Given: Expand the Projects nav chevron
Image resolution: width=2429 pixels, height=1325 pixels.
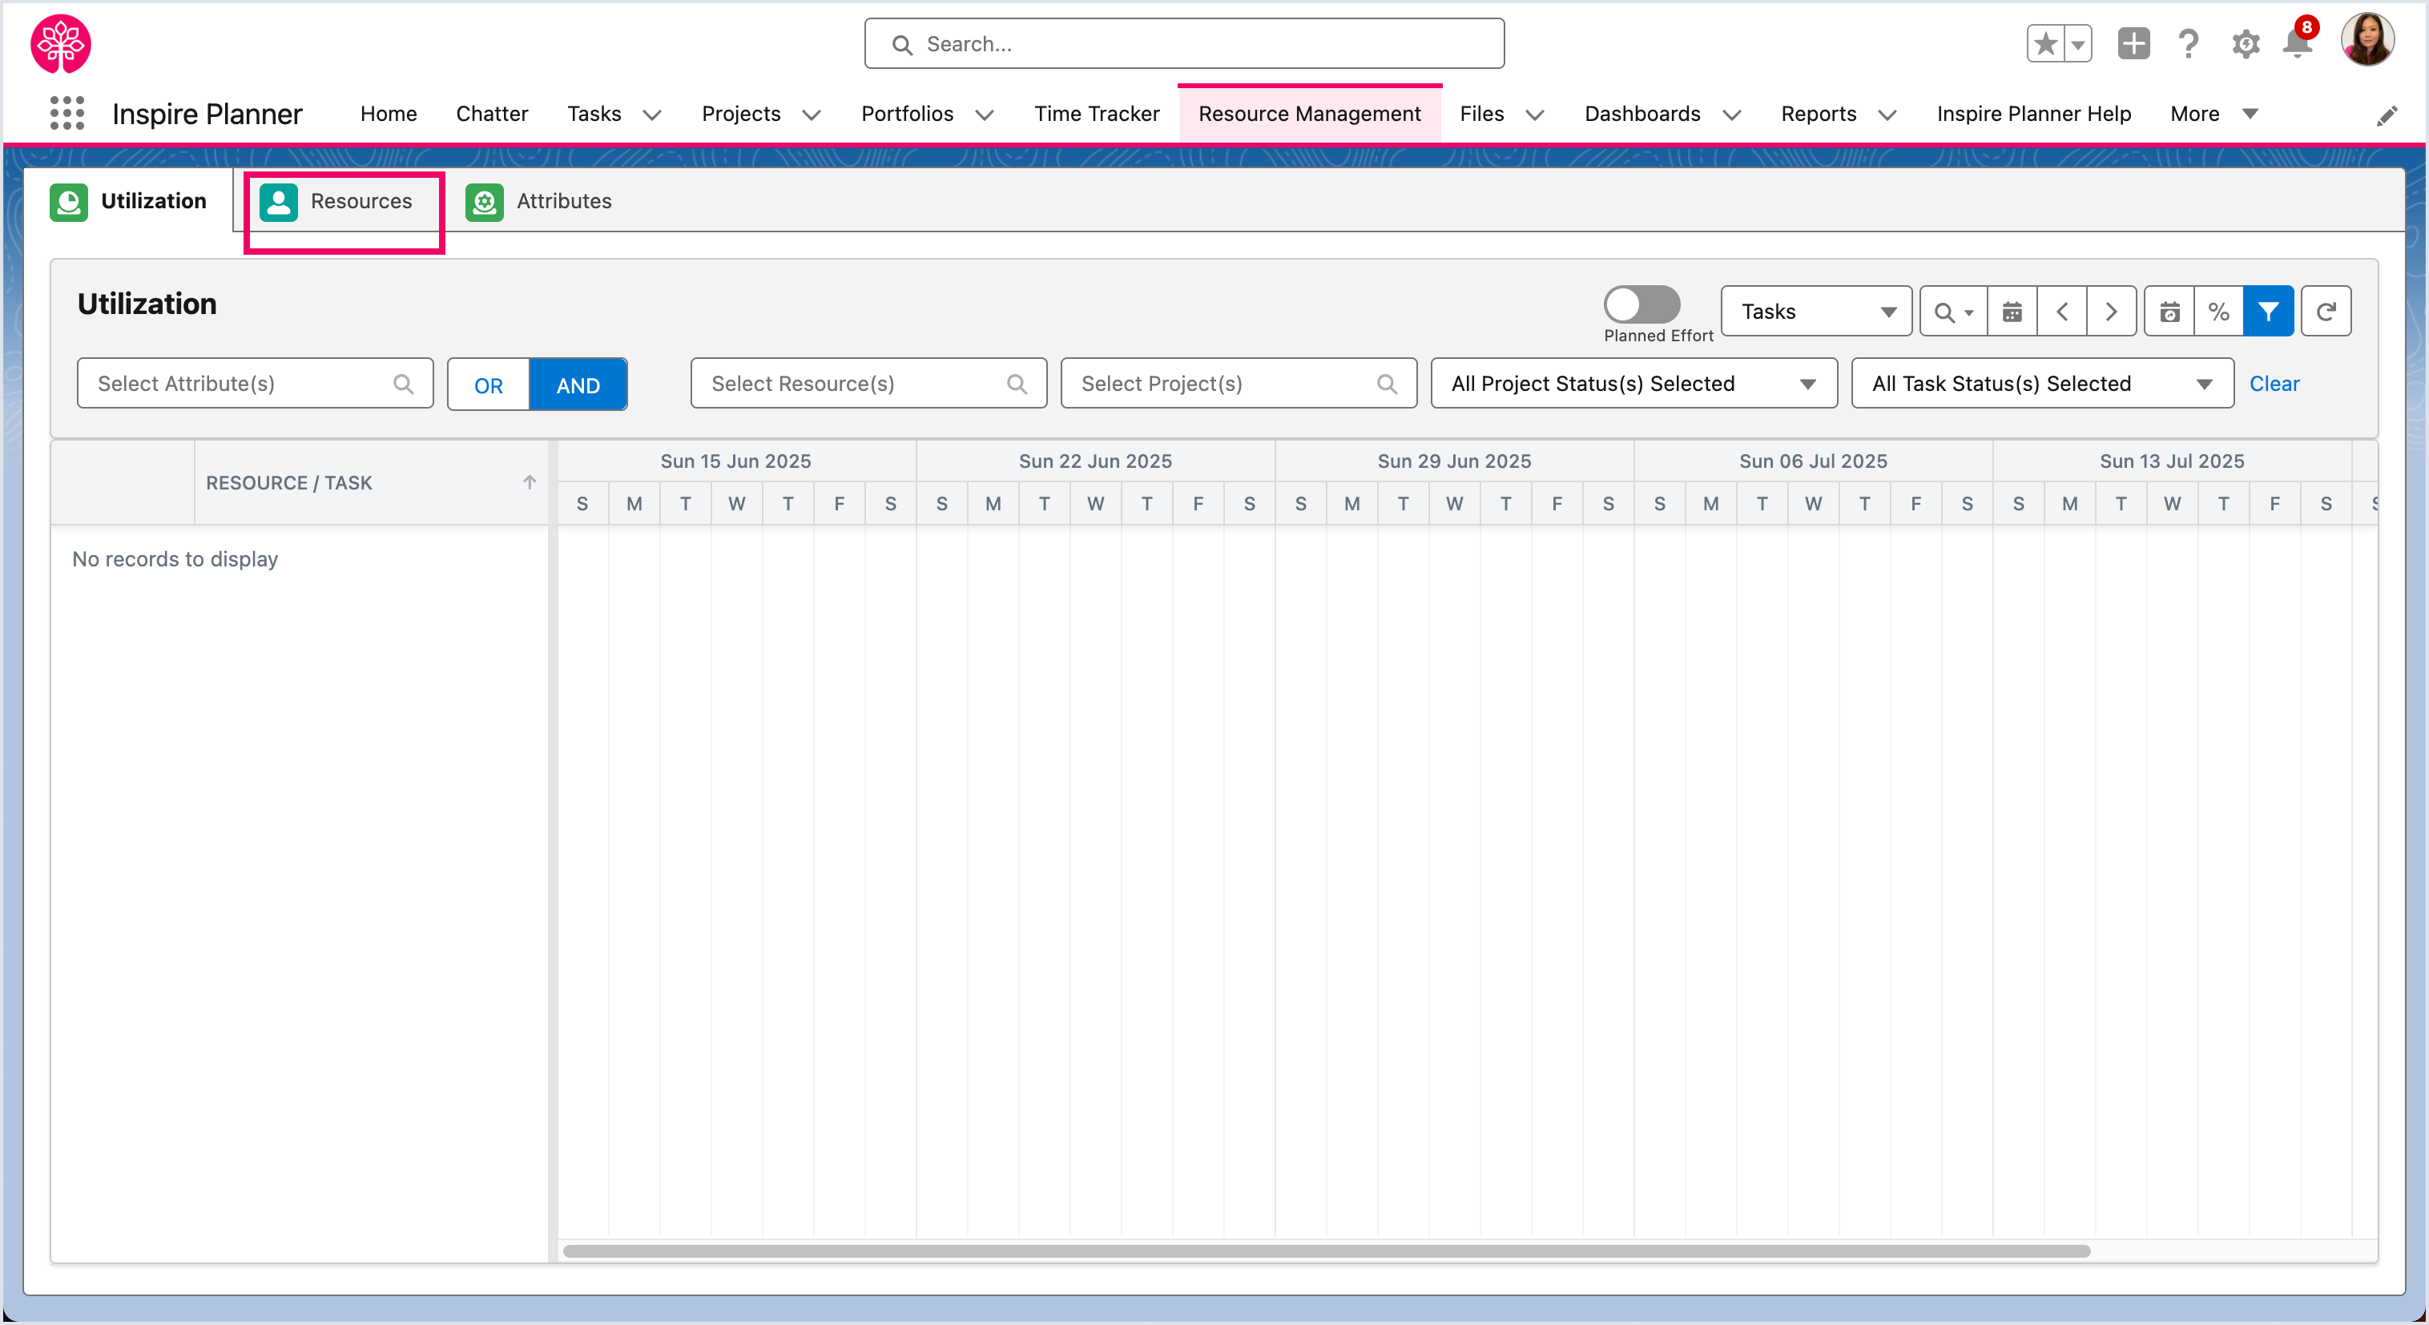Looking at the screenshot, I should pos(811,115).
